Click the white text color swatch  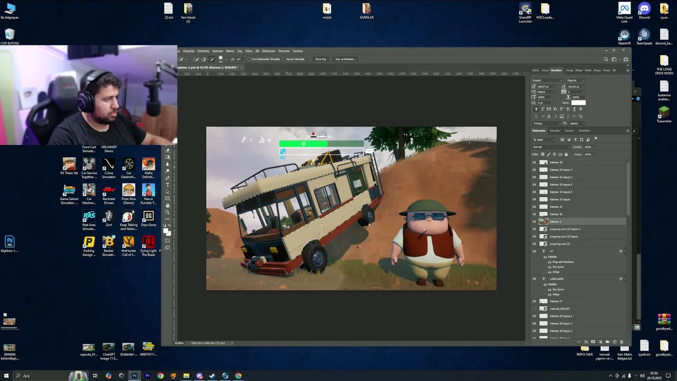coord(579,103)
